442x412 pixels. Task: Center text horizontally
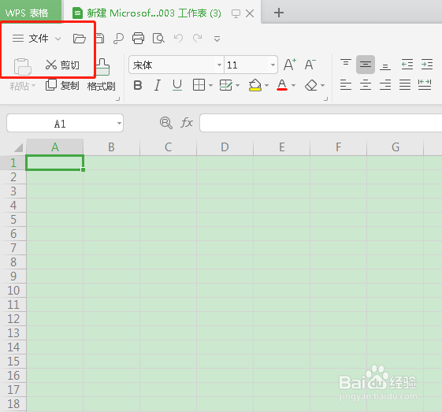tap(366, 85)
